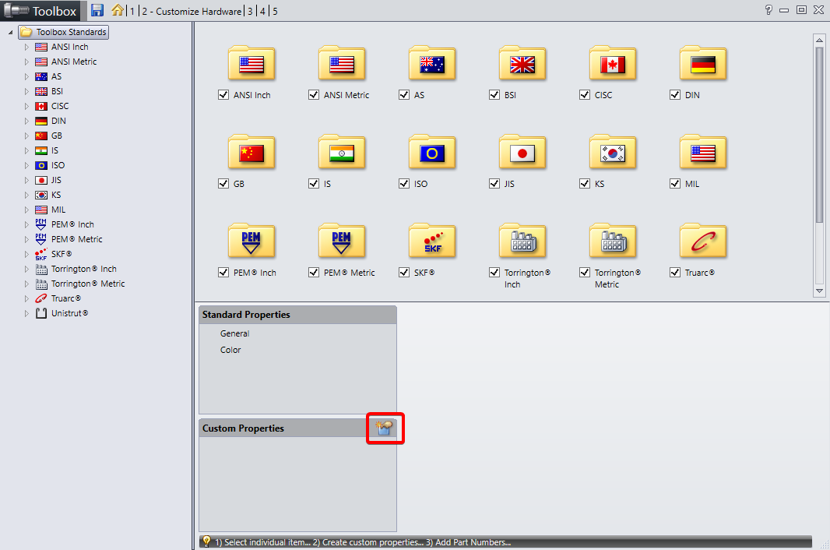Open the ISO folder icon
Screen dimensions: 830x550
[x=432, y=152]
